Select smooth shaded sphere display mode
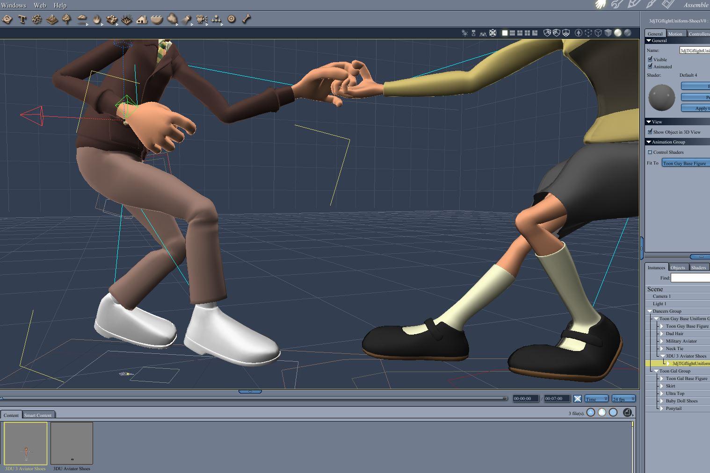This screenshot has width=710, height=473. click(x=618, y=33)
